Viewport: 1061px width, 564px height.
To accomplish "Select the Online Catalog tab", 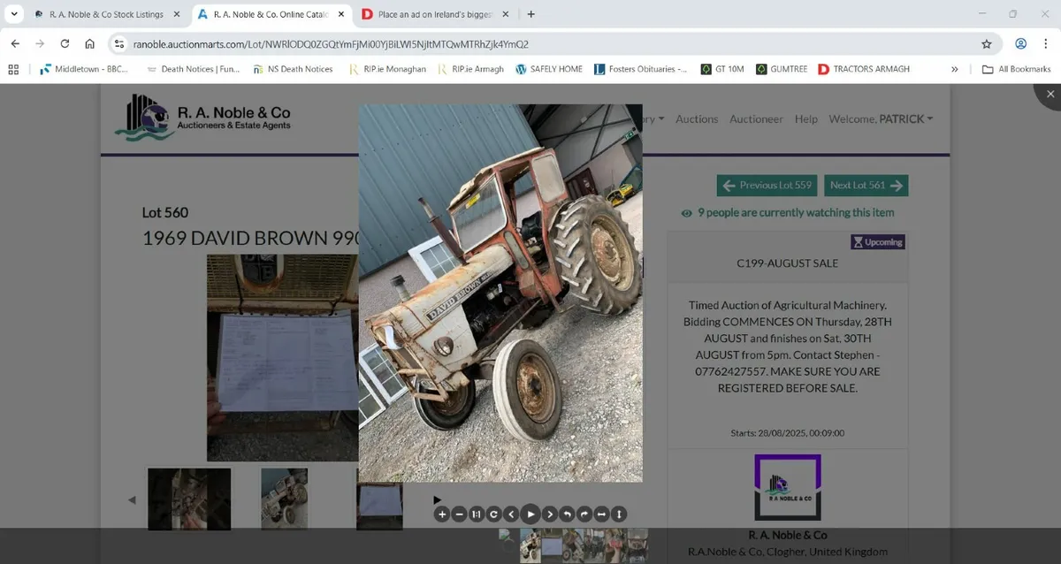I will tap(271, 15).
